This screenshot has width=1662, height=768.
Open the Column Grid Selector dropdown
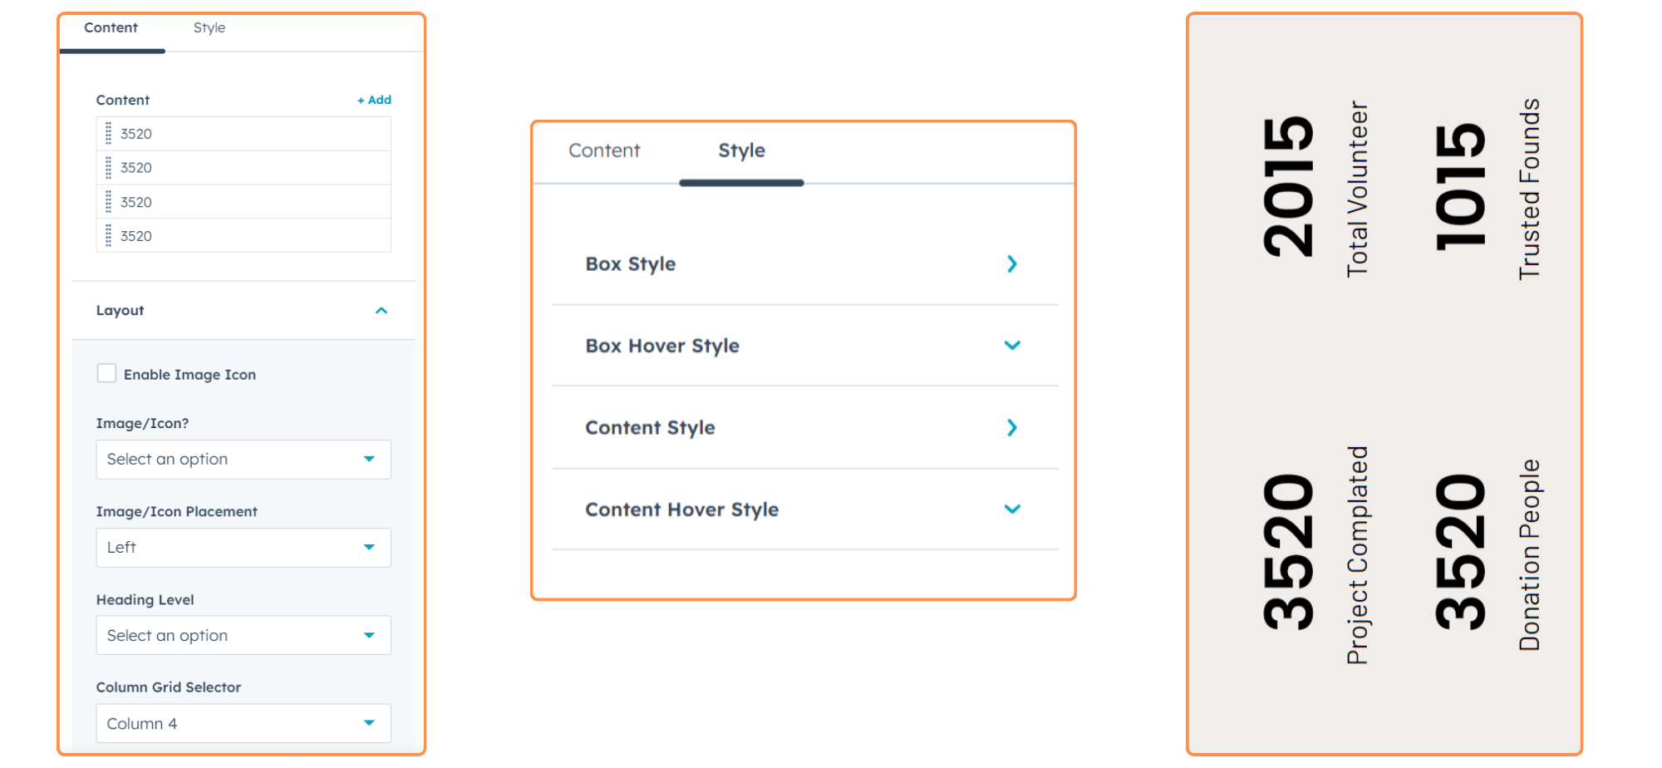[x=243, y=724]
